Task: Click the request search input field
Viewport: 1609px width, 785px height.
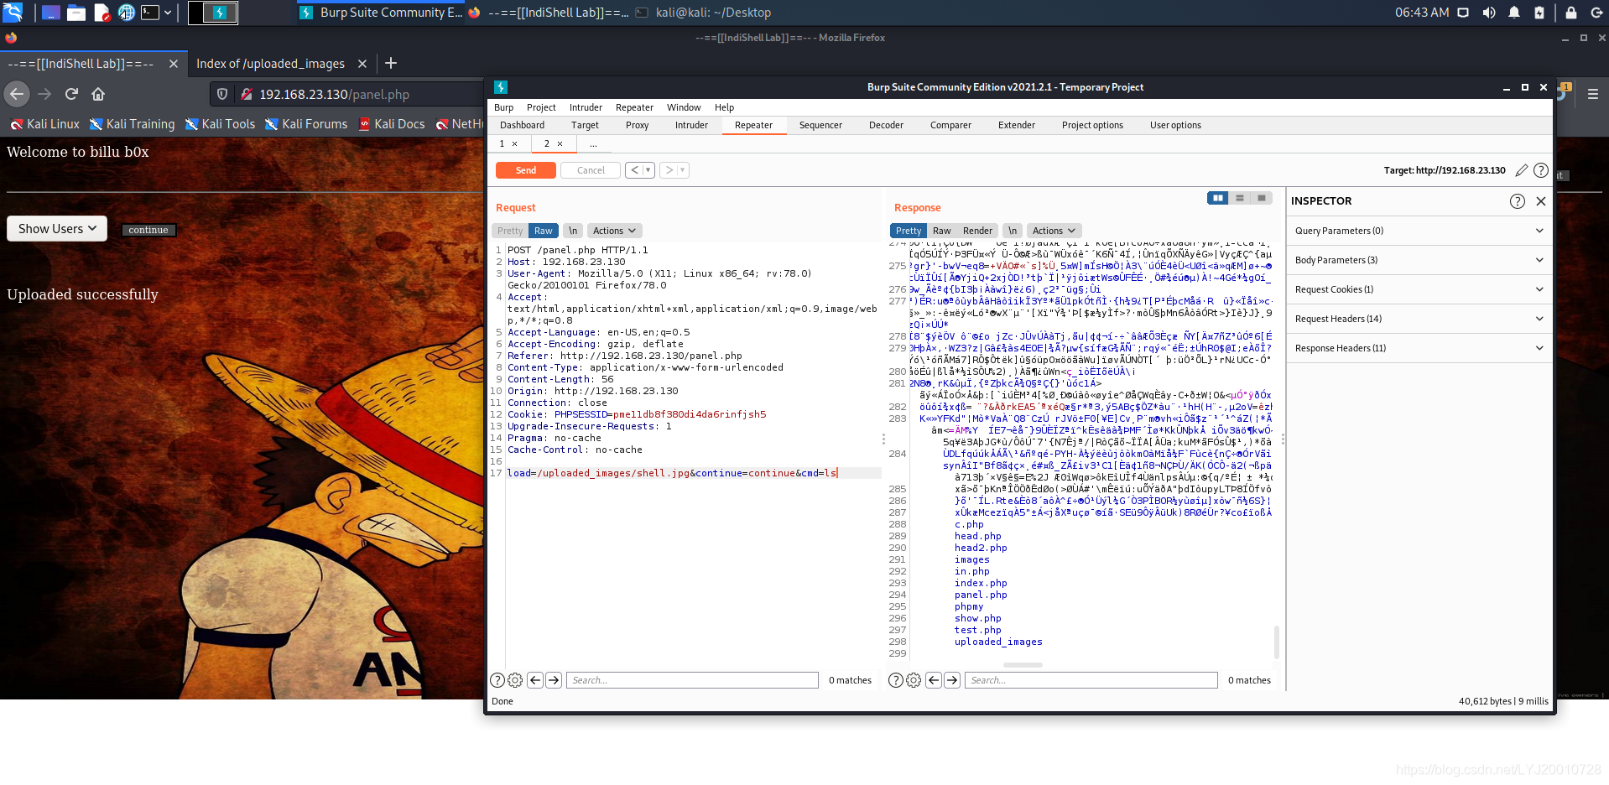Action: 692,680
